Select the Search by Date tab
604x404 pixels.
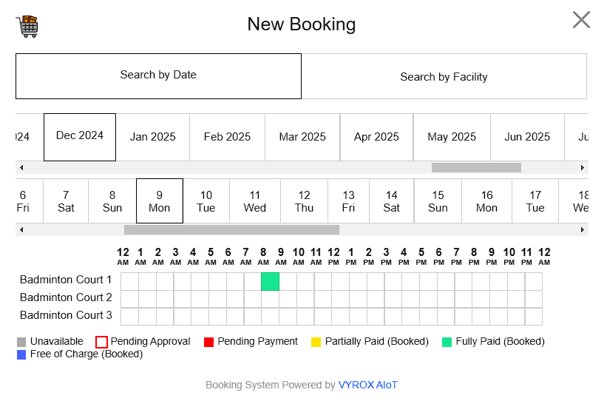click(x=158, y=75)
